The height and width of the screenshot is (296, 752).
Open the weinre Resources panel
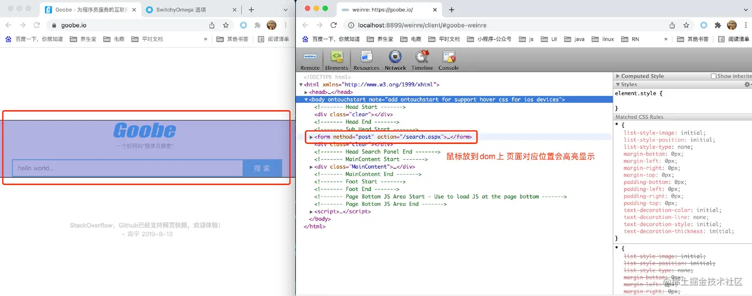366,60
